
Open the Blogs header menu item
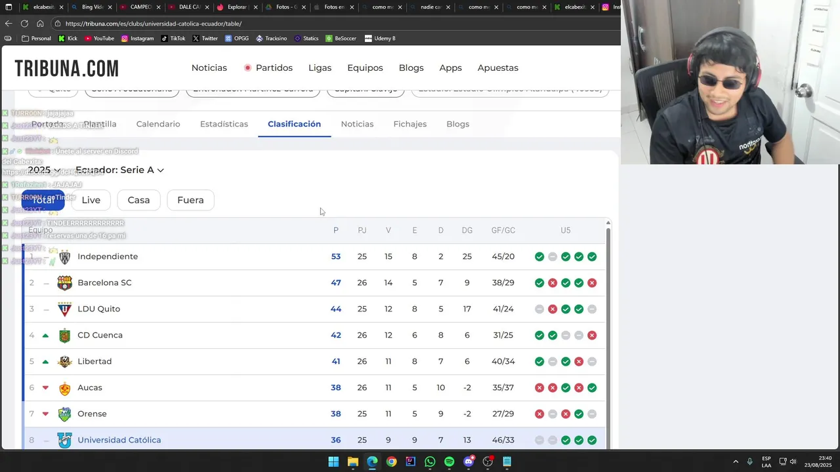coord(411,68)
